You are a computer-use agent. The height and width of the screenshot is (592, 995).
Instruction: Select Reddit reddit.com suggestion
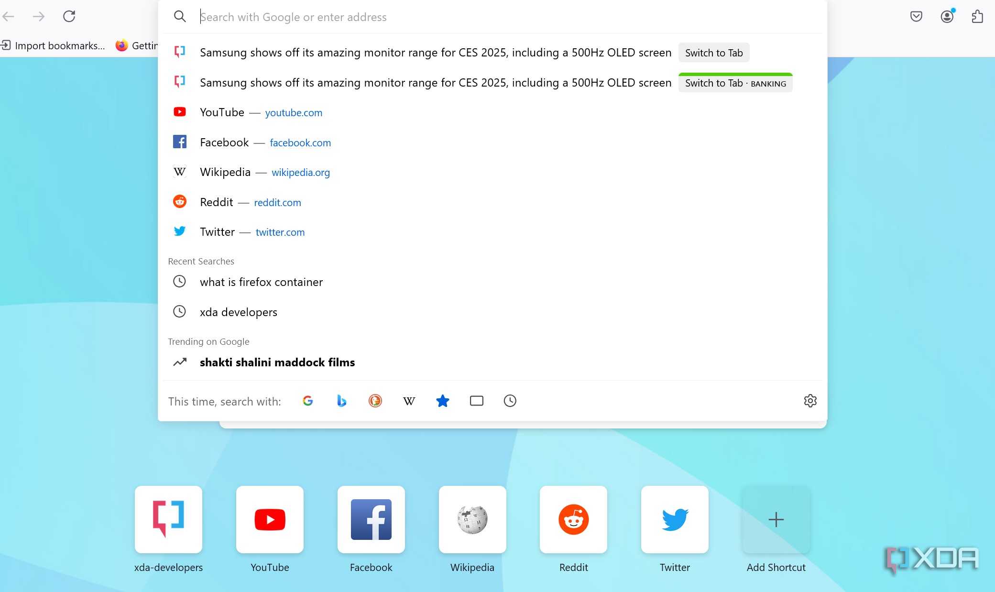pos(492,202)
